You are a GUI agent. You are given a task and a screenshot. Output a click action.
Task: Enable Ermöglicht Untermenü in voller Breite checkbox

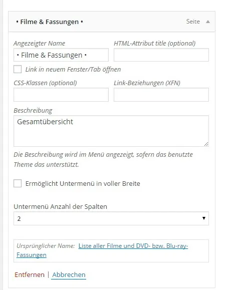coord(18,183)
